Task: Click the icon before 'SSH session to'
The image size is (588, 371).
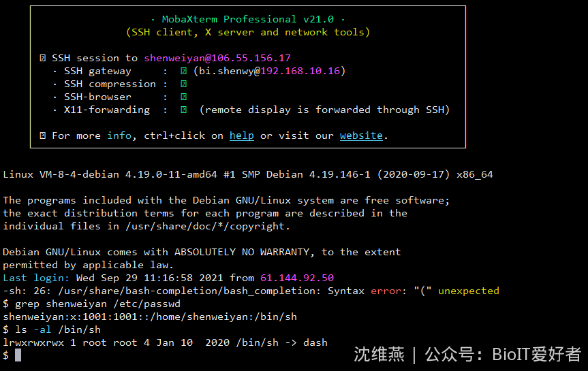Action: pyautogui.click(x=43, y=58)
